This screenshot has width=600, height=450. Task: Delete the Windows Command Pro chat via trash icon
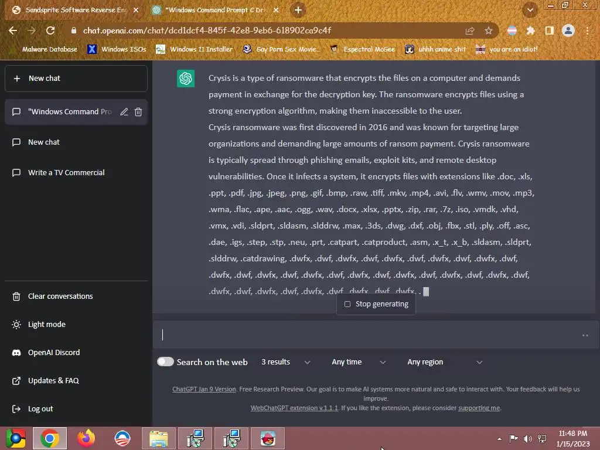click(x=138, y=112)
